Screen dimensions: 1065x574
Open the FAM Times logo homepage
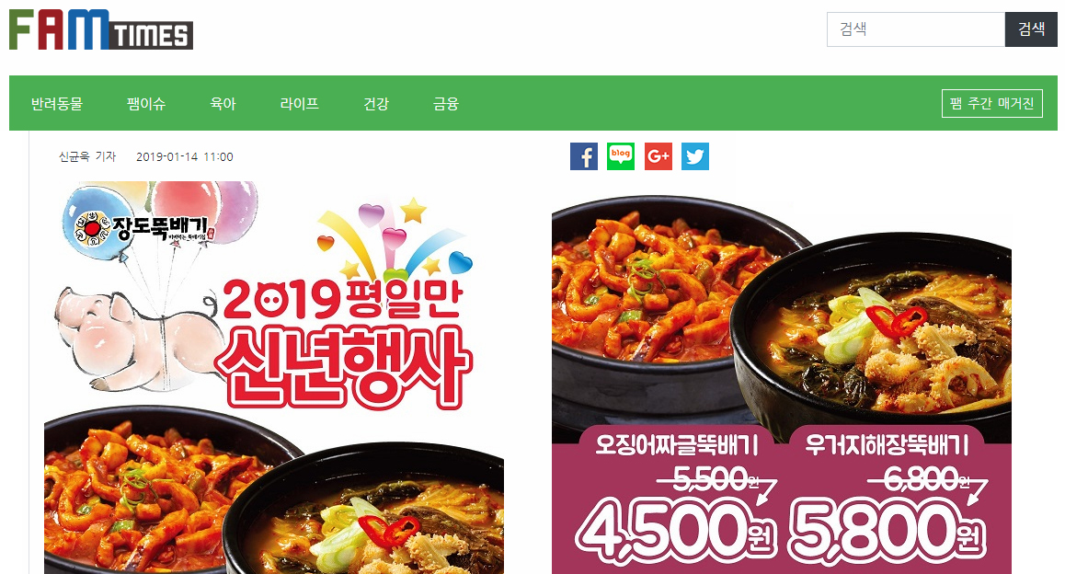pos(101,29)
